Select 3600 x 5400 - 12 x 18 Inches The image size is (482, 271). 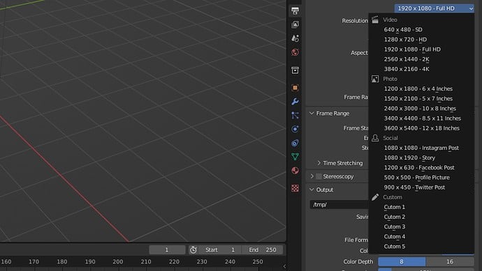click(x=421, y=128)
